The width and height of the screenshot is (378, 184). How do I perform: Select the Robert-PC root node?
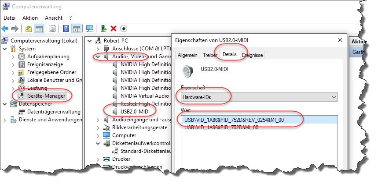click(x=116, y=41)
